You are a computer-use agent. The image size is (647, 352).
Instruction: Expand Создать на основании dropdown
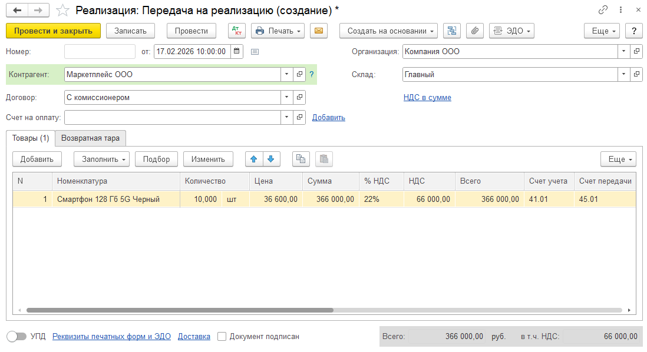(388, 31)
